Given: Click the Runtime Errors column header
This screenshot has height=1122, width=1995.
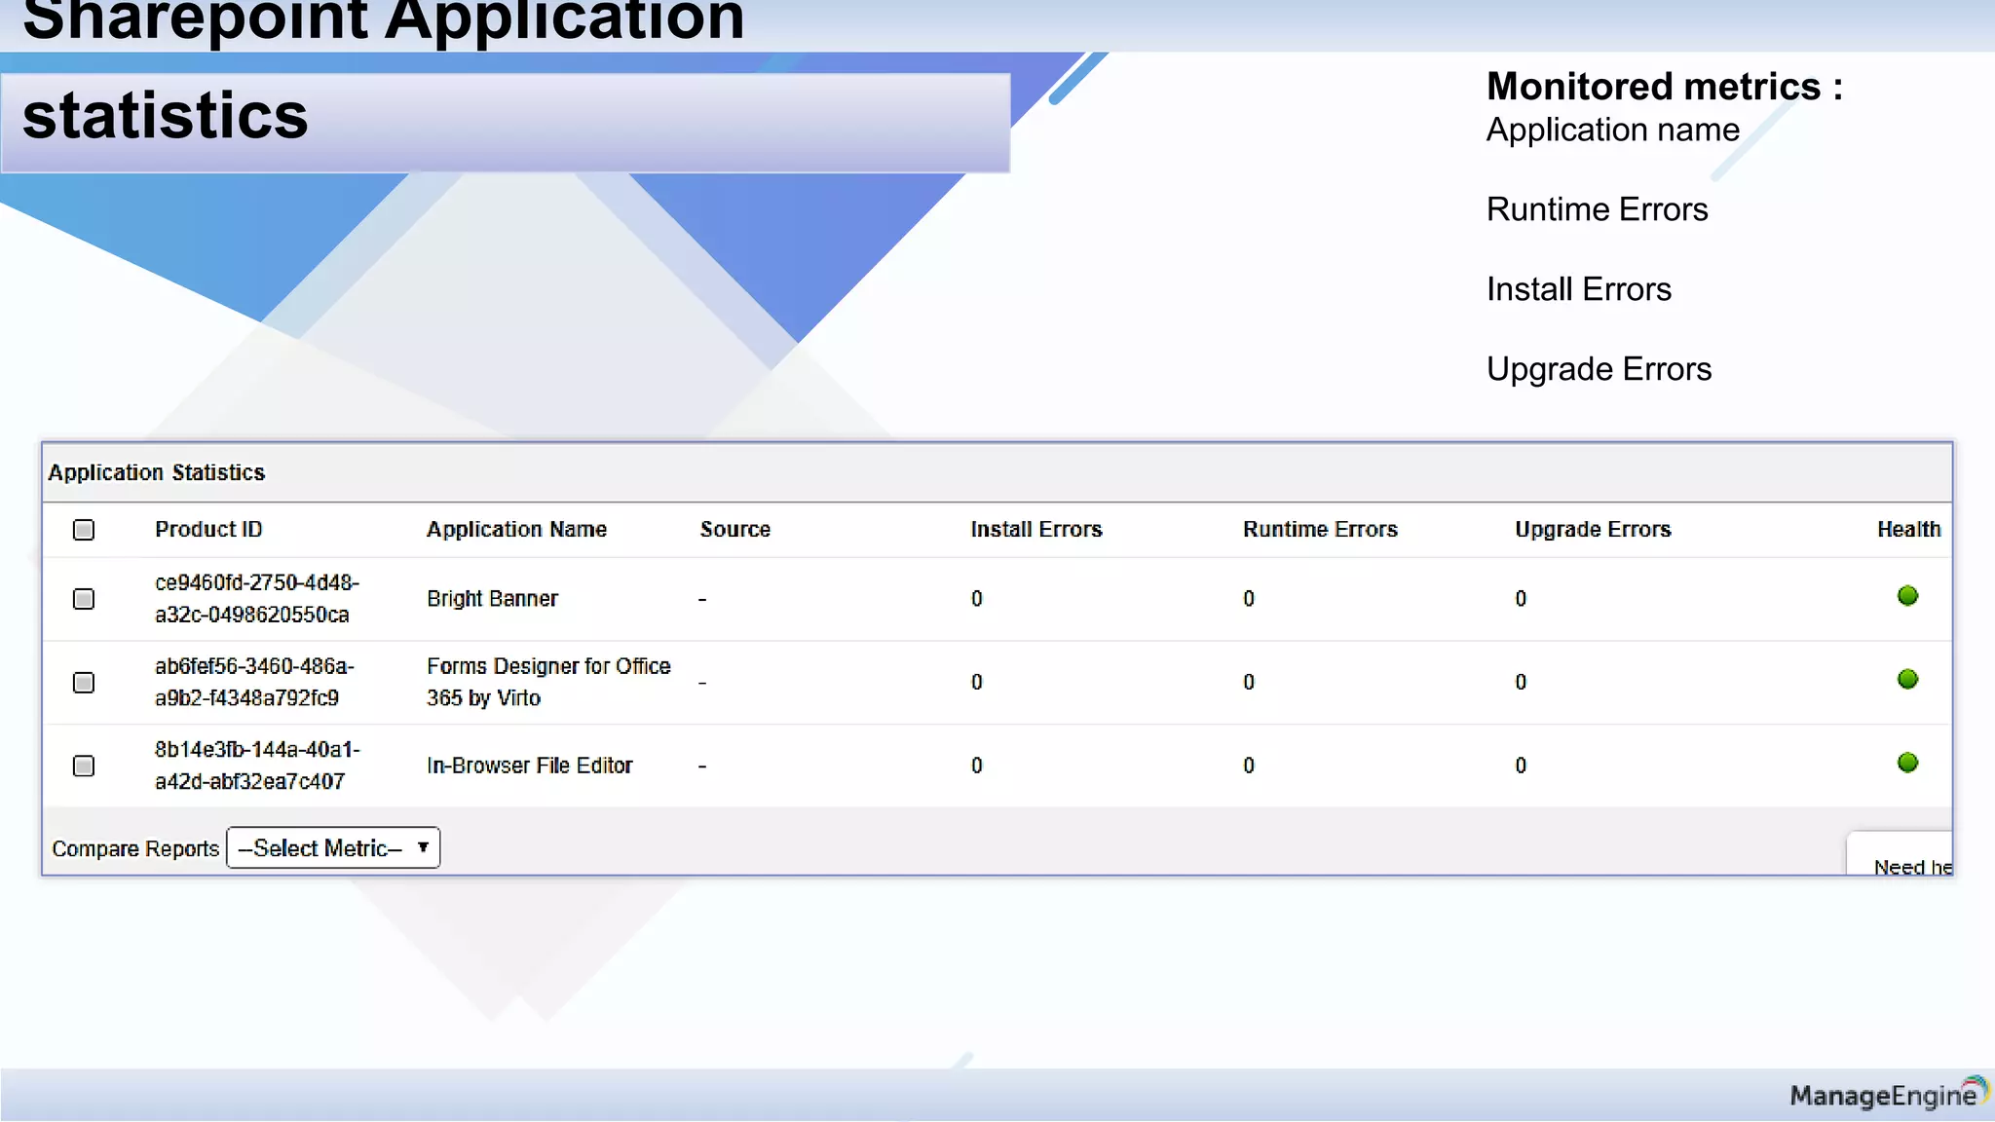Looking at the screenshot, I should click(x=1320, y=530).
